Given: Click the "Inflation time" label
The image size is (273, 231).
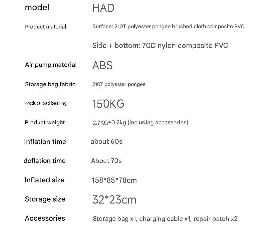Looking at the screenshot, I should (x=45, y=142).
